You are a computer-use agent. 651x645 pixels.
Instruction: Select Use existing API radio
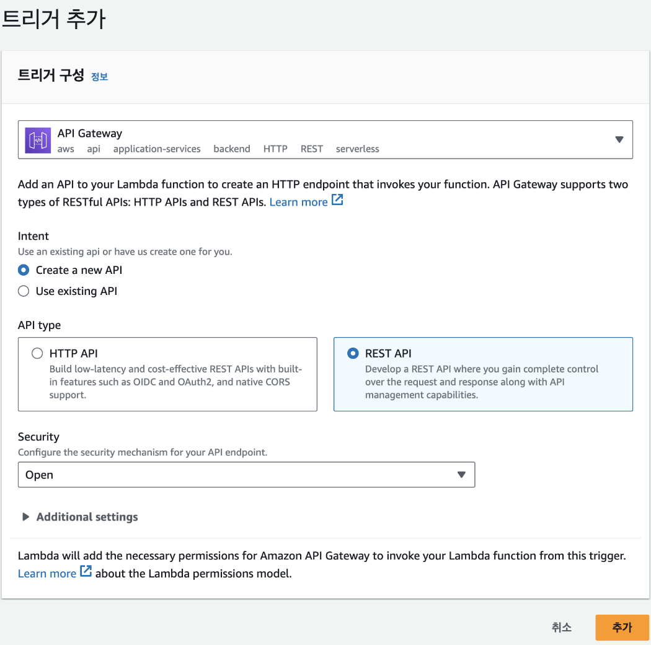[x=24, y=291]
